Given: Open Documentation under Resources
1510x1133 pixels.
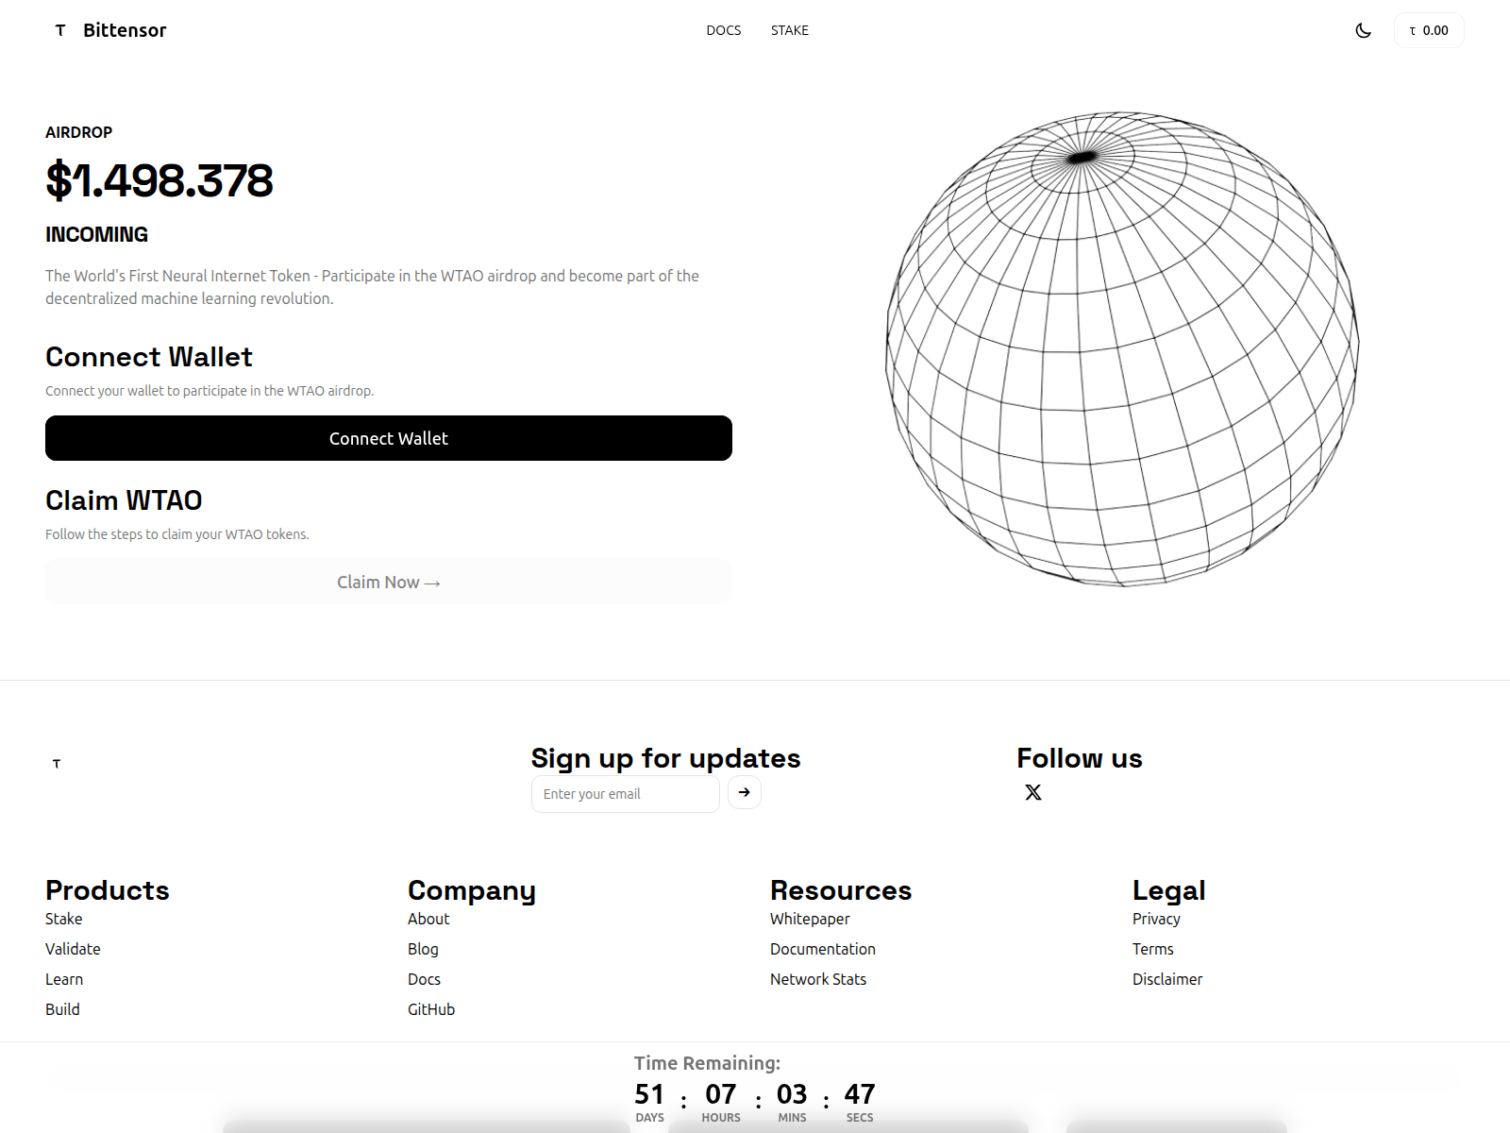Looking at the screenshot, I should [823, 949].
